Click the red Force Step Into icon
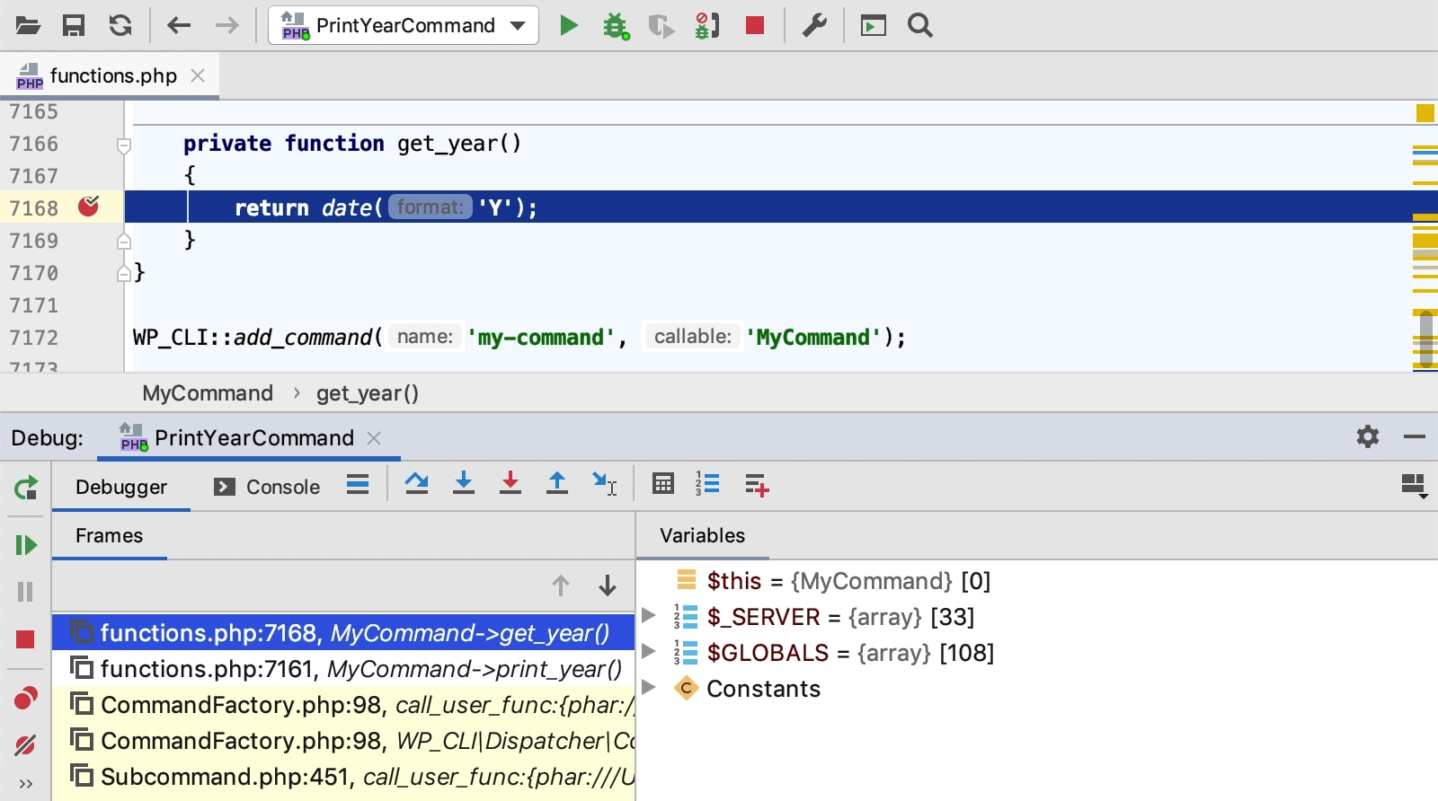Viewport: 1438px width, 801px height. (x=510, y=484)
